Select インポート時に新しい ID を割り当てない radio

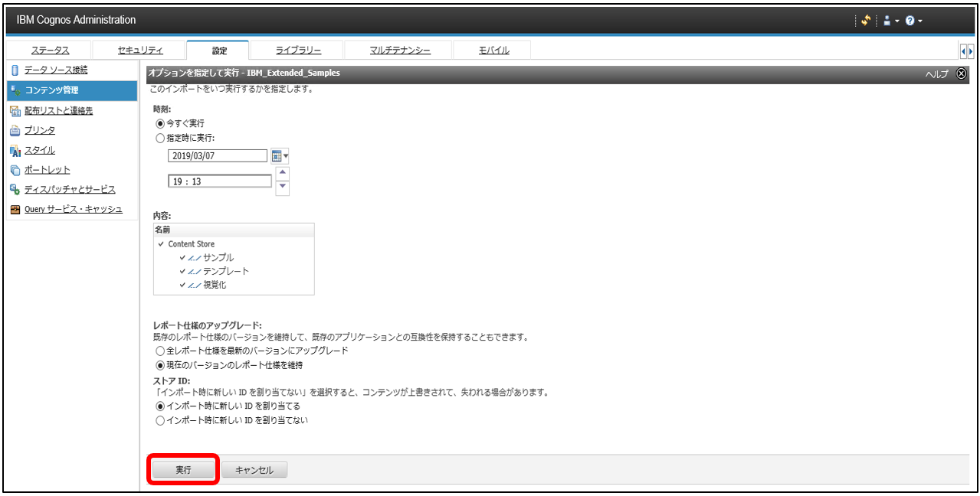(x=160, y=420)
